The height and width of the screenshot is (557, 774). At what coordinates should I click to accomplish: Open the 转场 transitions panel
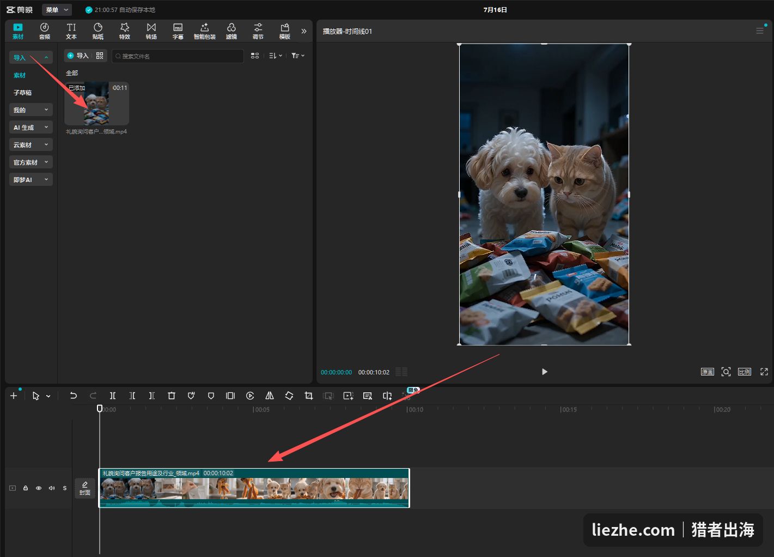pos(151,31)
